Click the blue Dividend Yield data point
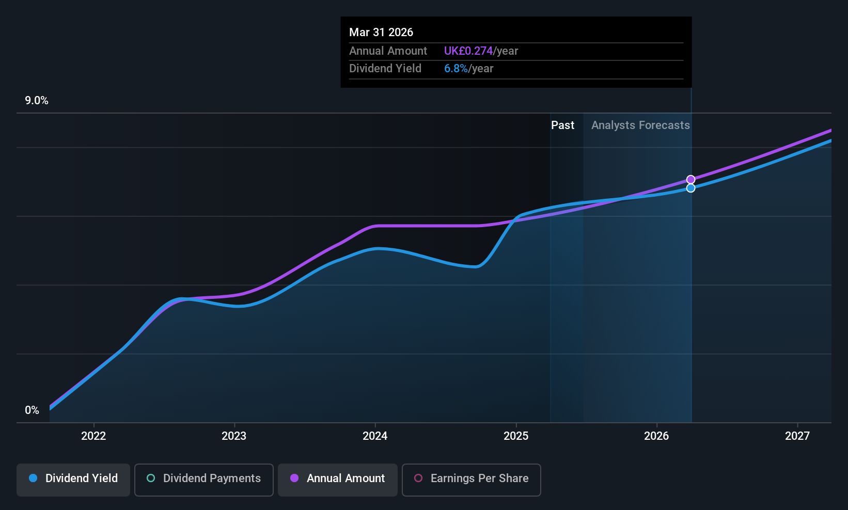This screenshot has height=510, width=848. (690, 188)
